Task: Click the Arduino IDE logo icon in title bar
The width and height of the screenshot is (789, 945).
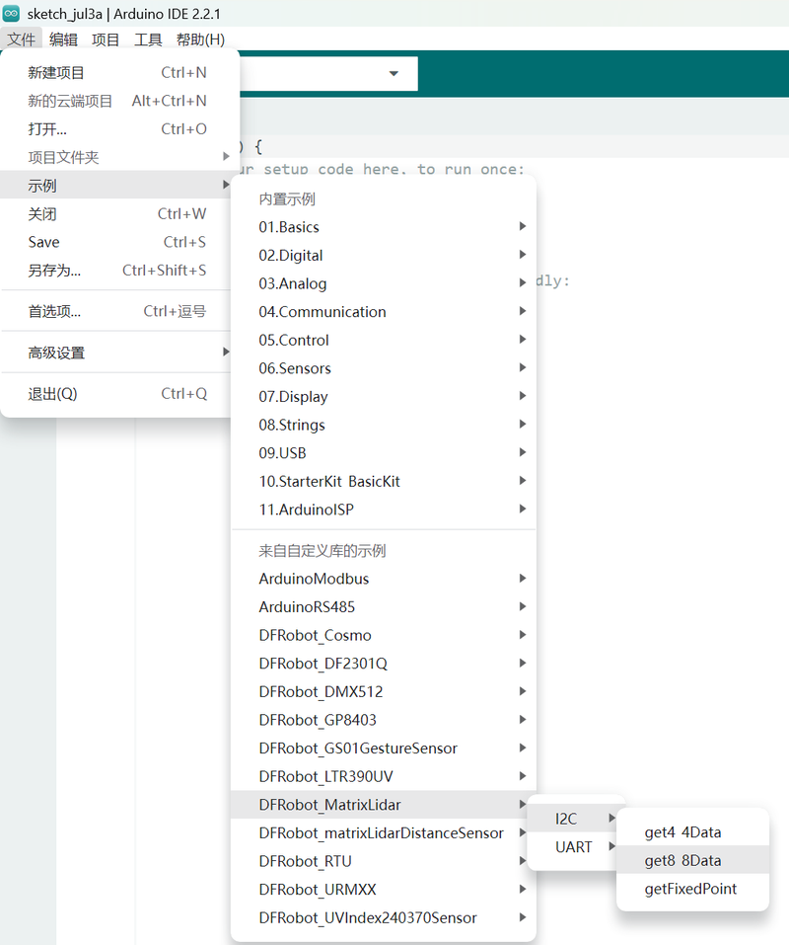Action: click(x=12, y=13)
